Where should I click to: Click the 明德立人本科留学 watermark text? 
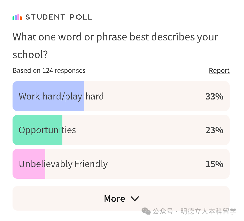pyautogui.click(x=208, y=211)
